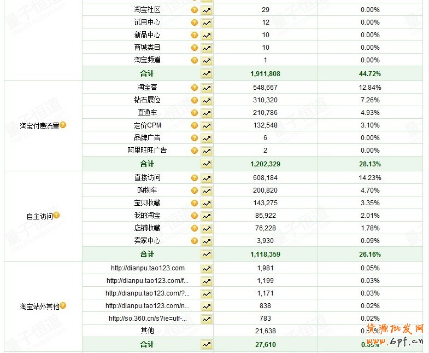Open trend chart icon for 直接访问
Image resolution: width=429 pixels, height=353 pixels.
(x=207, y=178)
